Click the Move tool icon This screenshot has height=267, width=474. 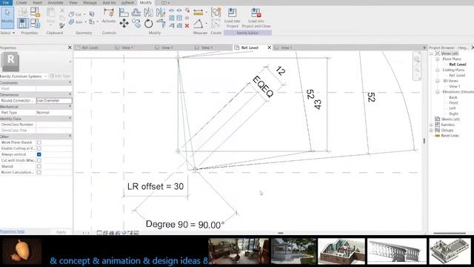(124, 23)
